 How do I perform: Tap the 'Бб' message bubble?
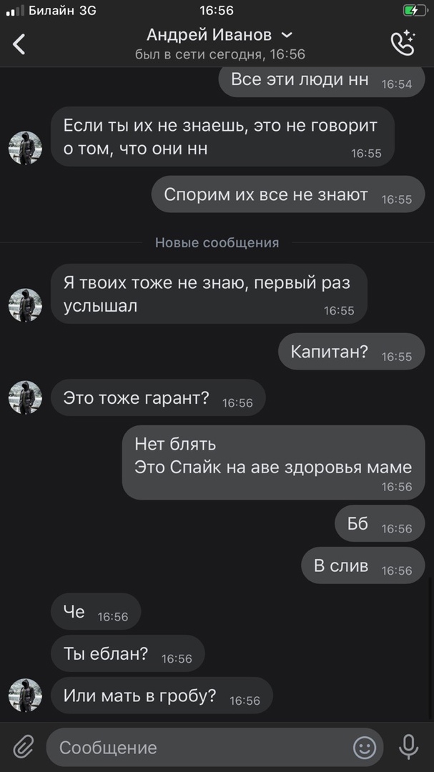click(x=380, y=523)
